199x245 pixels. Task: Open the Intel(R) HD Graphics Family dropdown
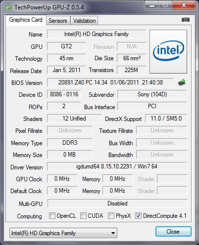63,233
